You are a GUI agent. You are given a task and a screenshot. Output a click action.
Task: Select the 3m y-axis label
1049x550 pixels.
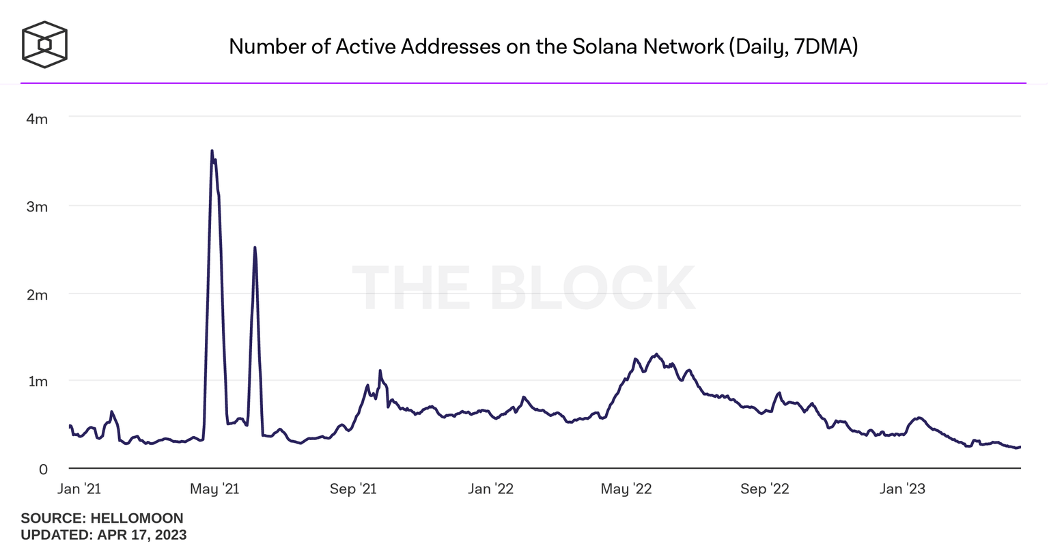[37, 207]
